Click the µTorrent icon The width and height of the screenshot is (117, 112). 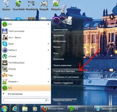point(5,56)
